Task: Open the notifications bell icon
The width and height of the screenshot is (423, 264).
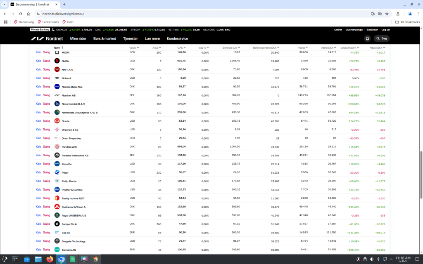Action: coord(367,38)
